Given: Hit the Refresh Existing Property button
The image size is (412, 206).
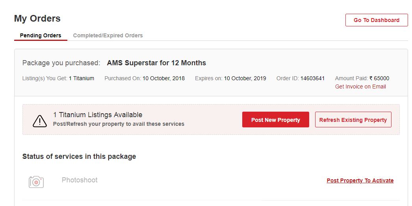Looking at the screenshot, I should pyautogui.click(x=353, y=120).
